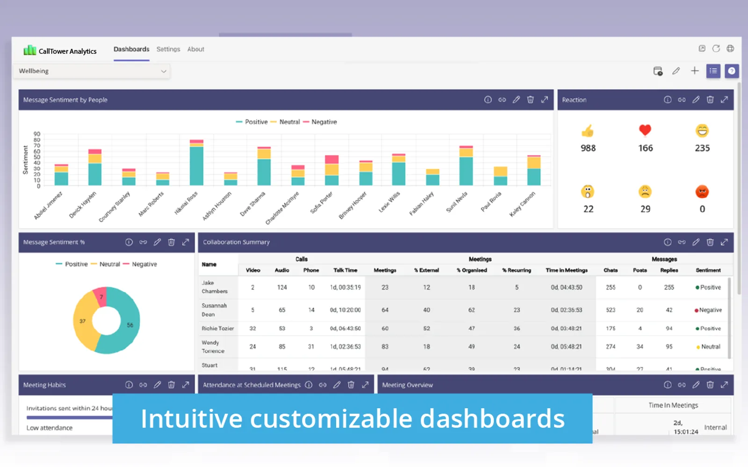The image size is (748, 467).
Task: Click the yellow donut segment showing 37
Action: coord(83,321)
